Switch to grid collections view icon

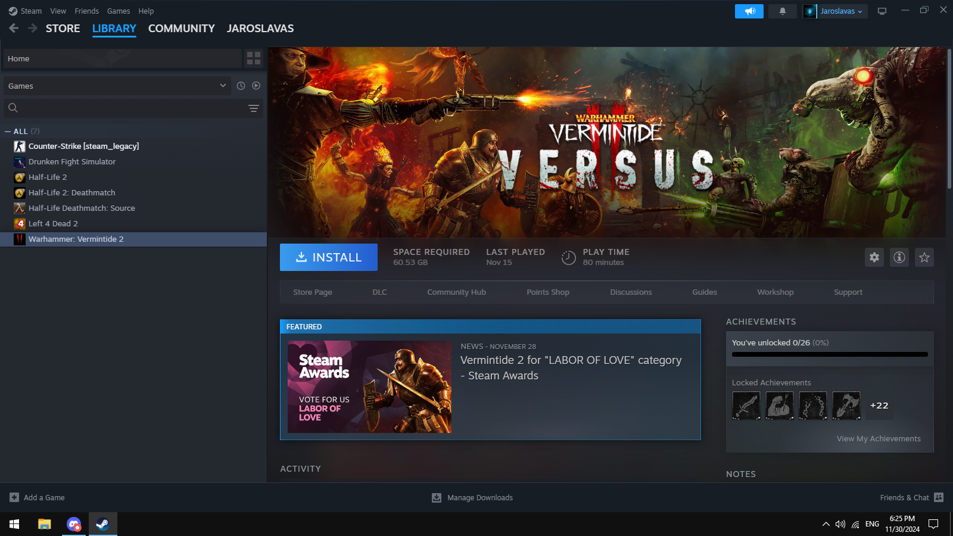(254, 58)
